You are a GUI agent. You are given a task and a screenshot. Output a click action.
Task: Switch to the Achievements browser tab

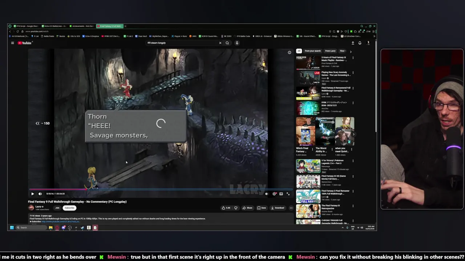82,26
